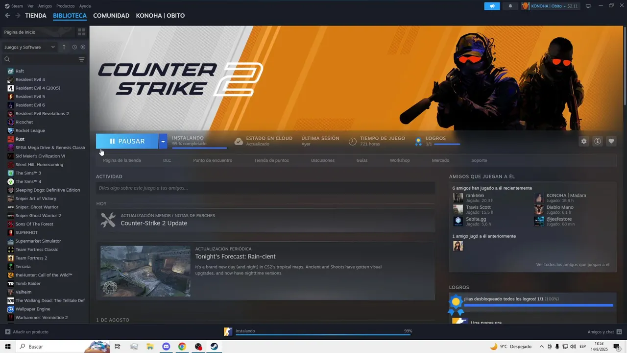Viewport: 627px width, 353px height.
Task: Open the Windows Start menu
Action: 7,347
